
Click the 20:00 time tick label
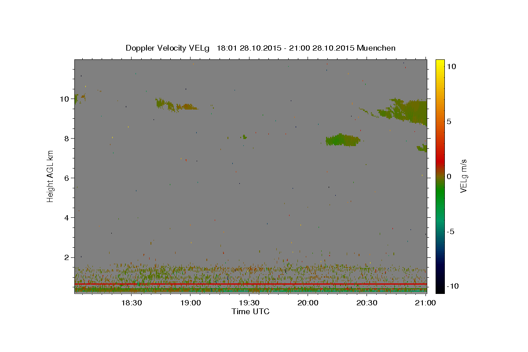tap(308, 303)
